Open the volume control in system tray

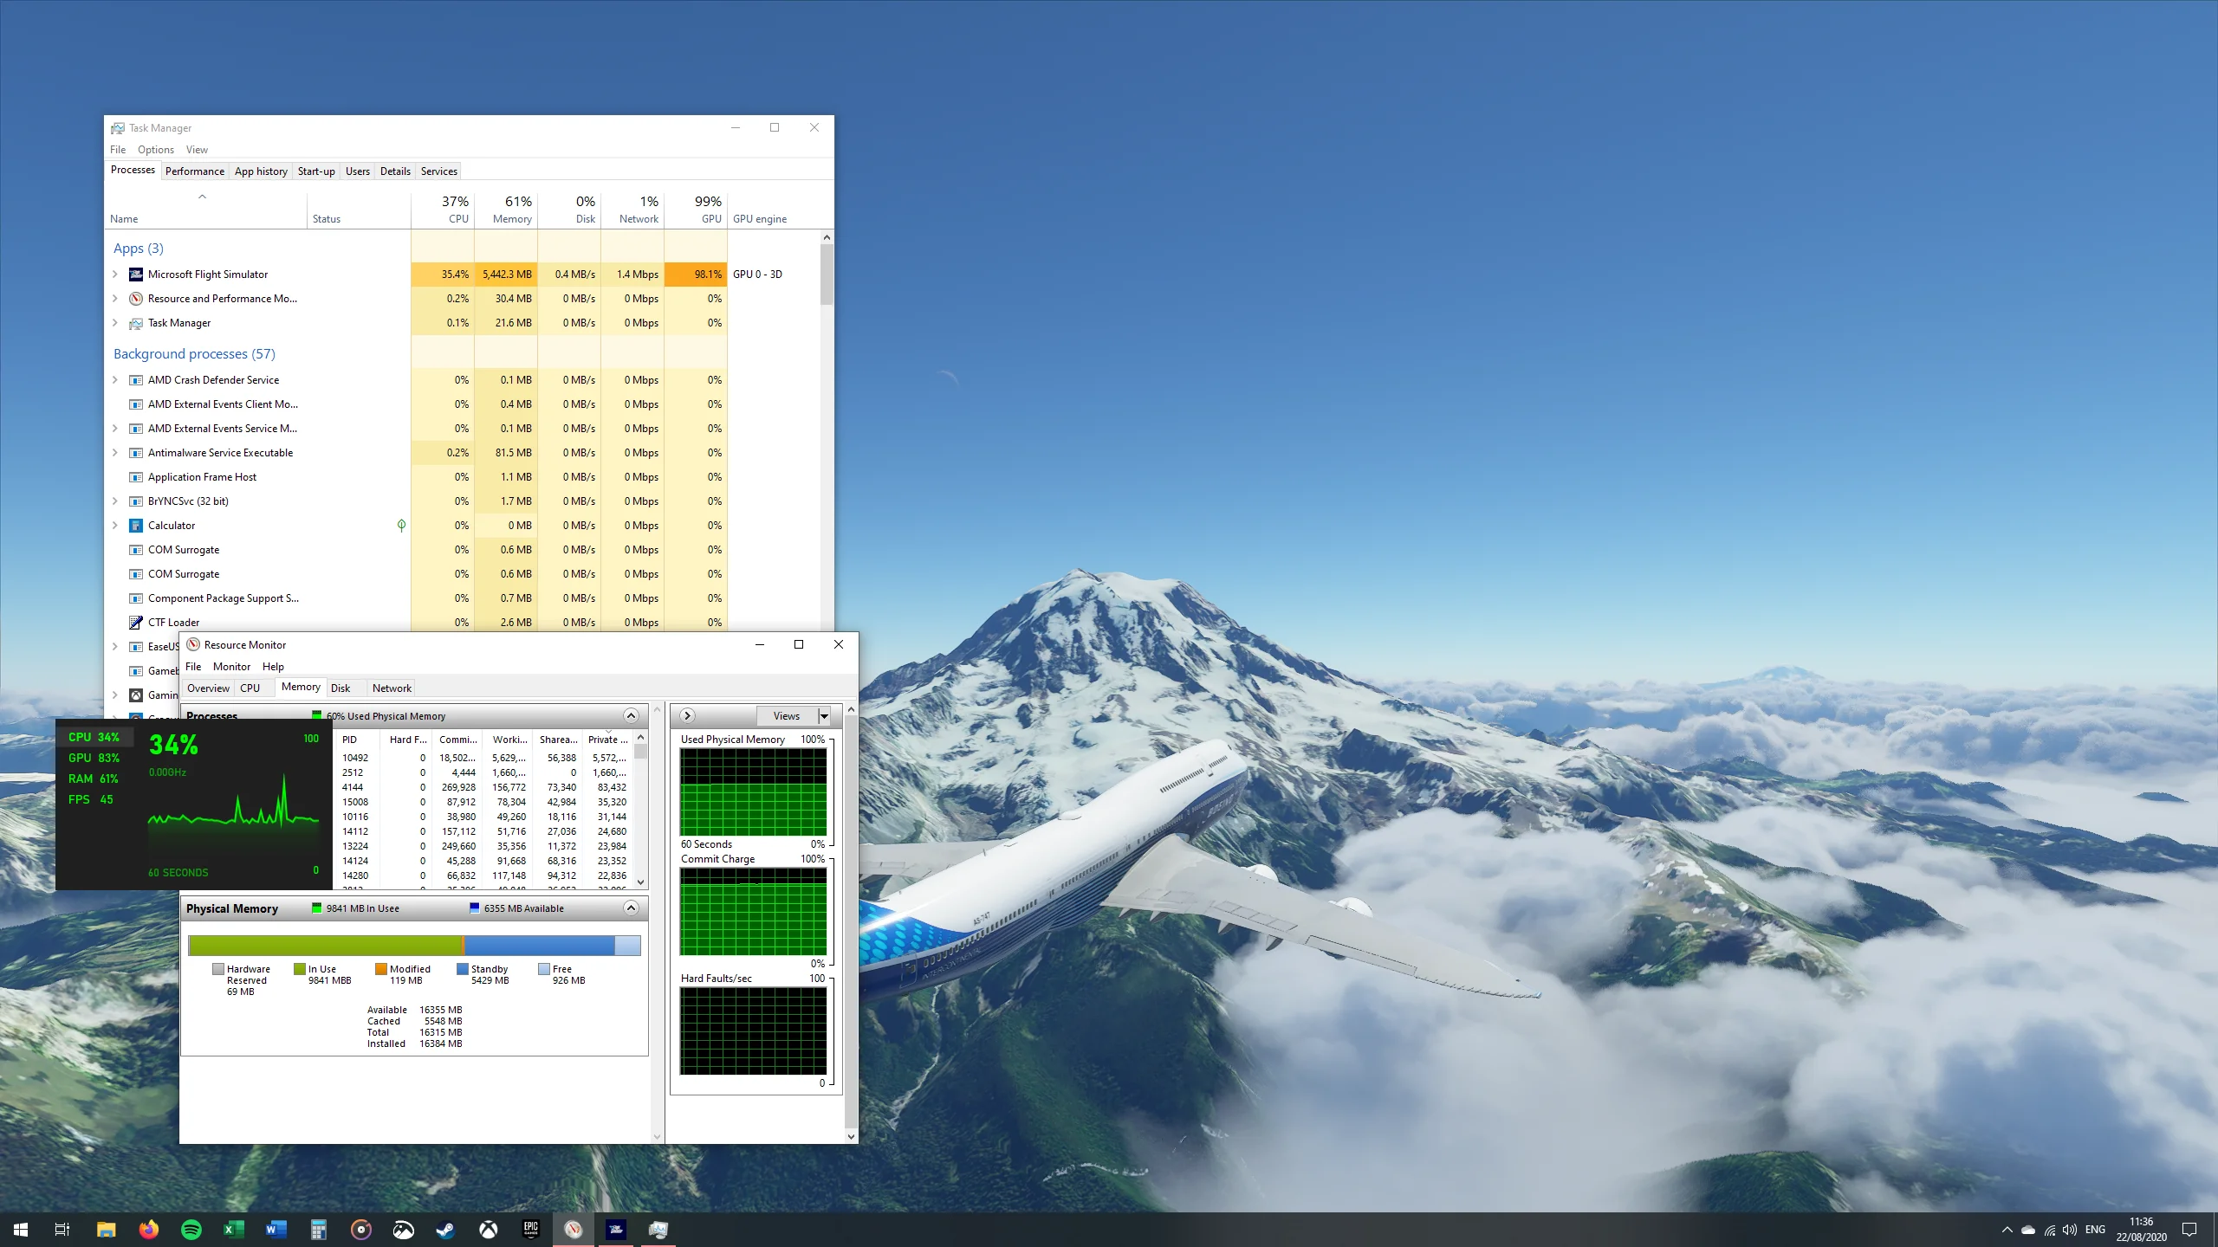(2070, 1230)
